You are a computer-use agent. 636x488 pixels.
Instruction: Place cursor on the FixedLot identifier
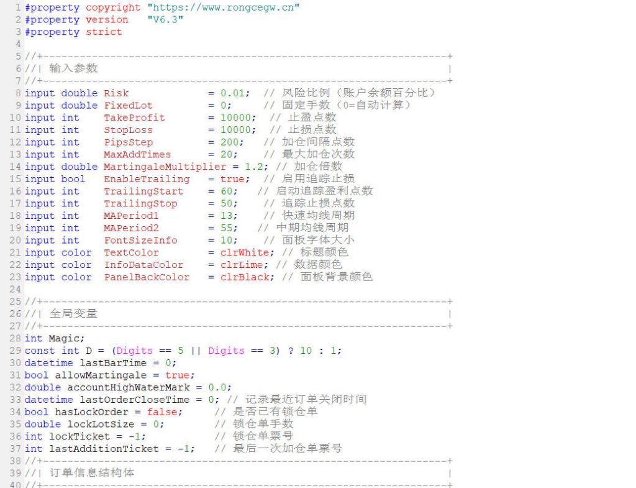click(x=128, y=106)
